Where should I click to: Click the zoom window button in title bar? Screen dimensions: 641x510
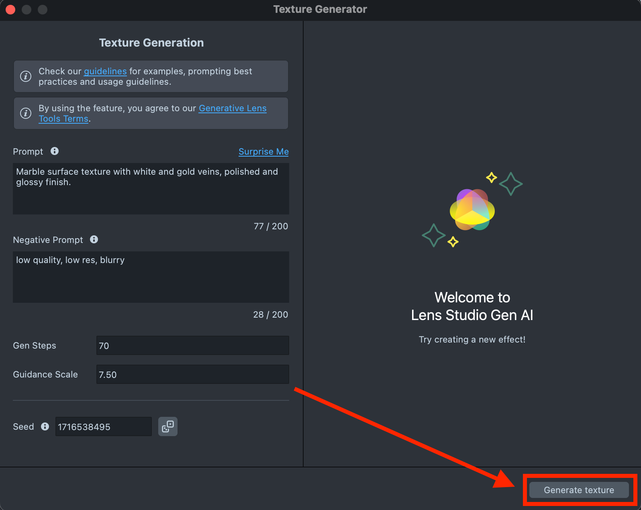click(43, 10)
